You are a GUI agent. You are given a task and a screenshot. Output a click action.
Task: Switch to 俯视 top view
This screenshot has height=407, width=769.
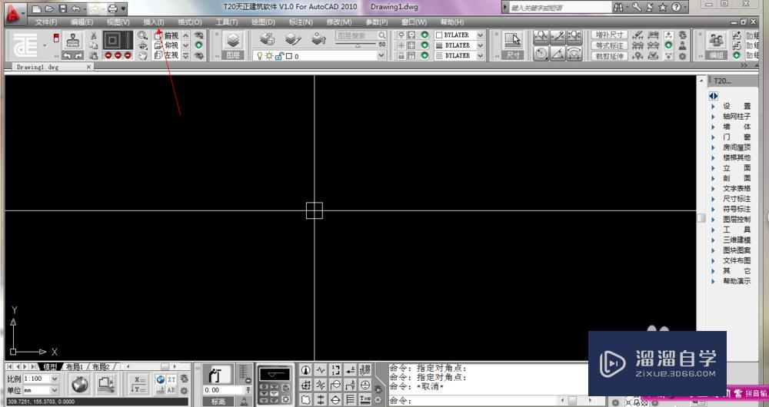point(167,35)
